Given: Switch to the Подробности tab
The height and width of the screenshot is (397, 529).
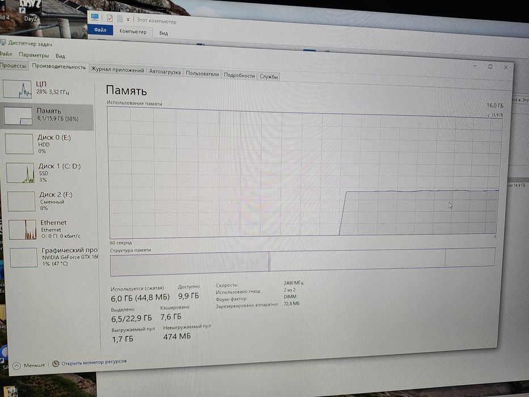Looking at the screenshot, I should pyautogui.click(x=239, y=75).
